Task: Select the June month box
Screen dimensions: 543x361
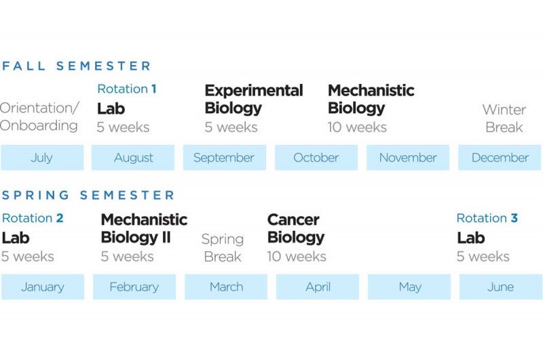Action: [x=501, y=287]
